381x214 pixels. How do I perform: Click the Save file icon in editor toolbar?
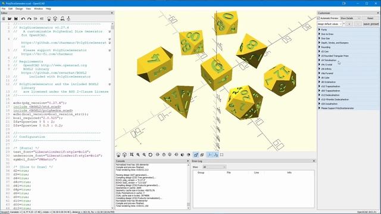click(16, 18)
